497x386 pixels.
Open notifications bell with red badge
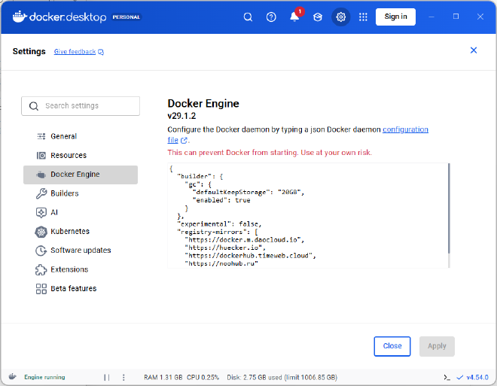(x=294, y=17)
